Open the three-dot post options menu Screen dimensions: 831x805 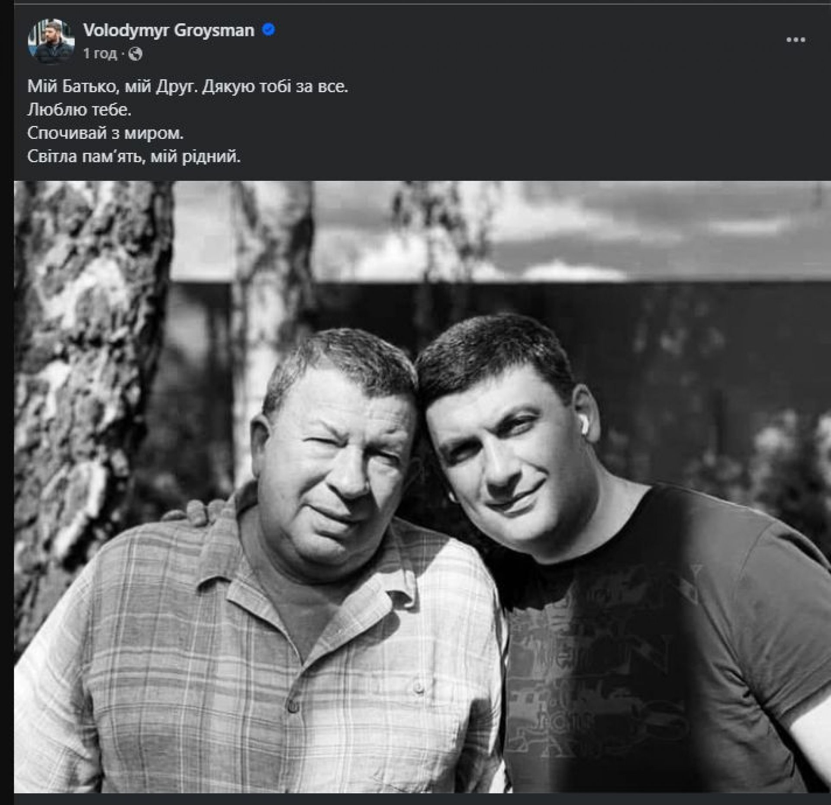coord(796,40)
